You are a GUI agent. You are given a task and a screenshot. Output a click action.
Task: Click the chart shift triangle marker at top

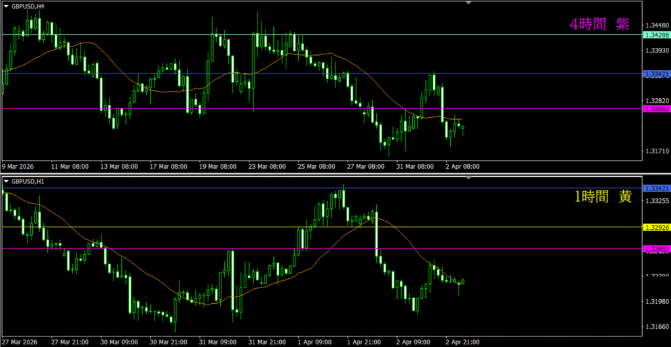pos(469,3)
